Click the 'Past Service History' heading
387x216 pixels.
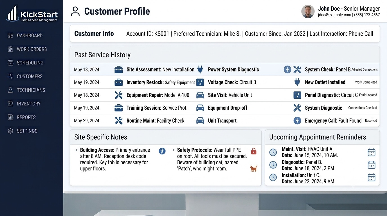tap(102, 55)
